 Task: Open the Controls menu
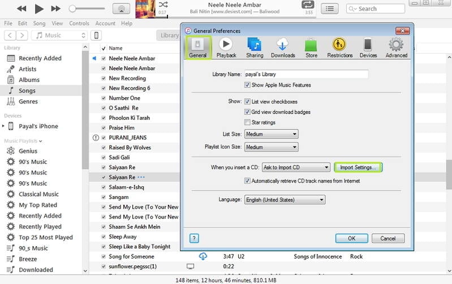pos(79,23)
